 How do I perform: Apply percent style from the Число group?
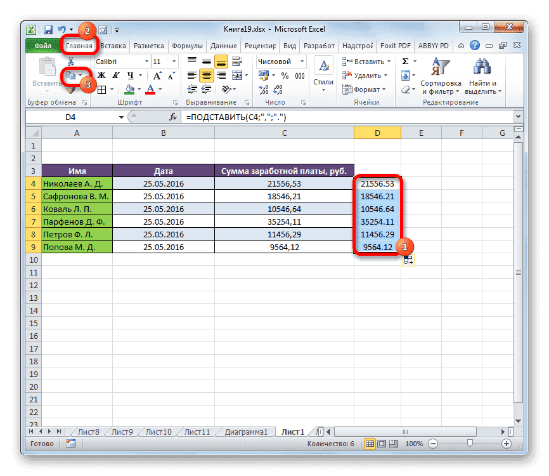coord(283,74)
